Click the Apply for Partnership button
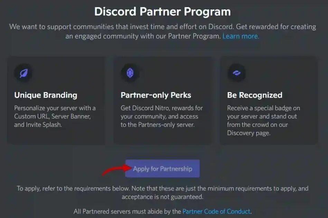 [x=162, y=169]
